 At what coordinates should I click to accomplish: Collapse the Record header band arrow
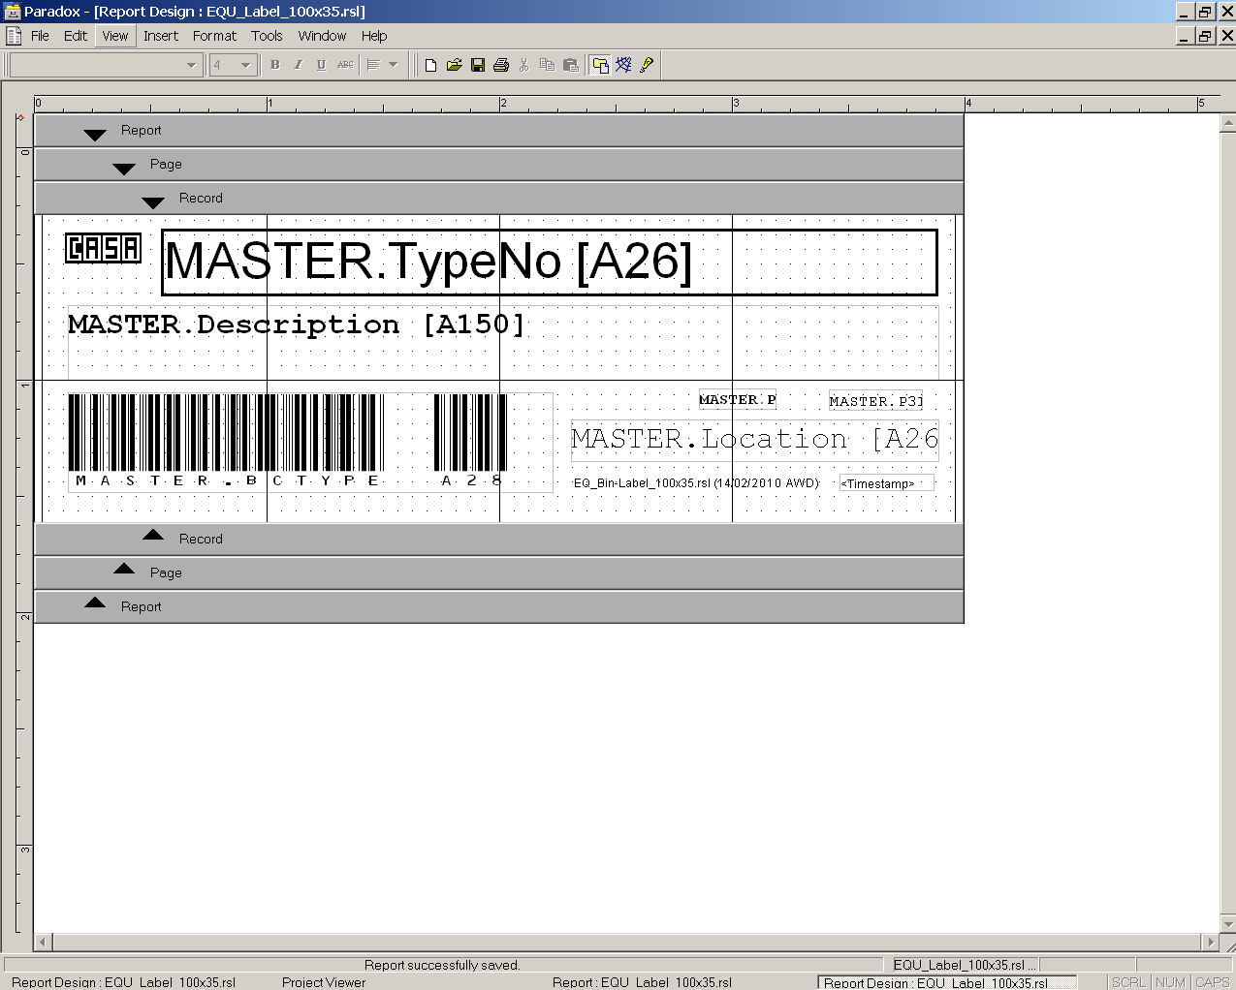click(x=153, y=202)
